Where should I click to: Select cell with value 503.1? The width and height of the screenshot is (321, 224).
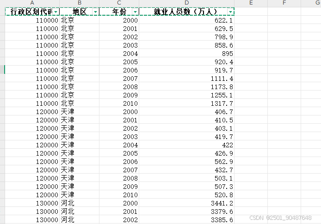coord(186,178)
